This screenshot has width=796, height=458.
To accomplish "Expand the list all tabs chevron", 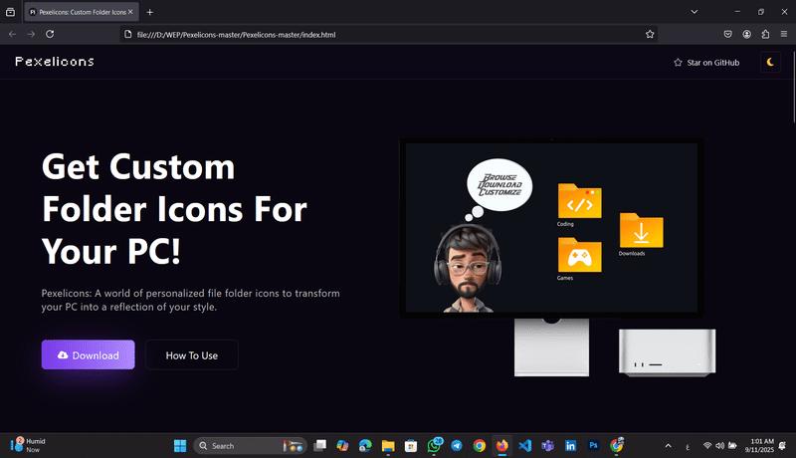I will (x=694, y=12).
